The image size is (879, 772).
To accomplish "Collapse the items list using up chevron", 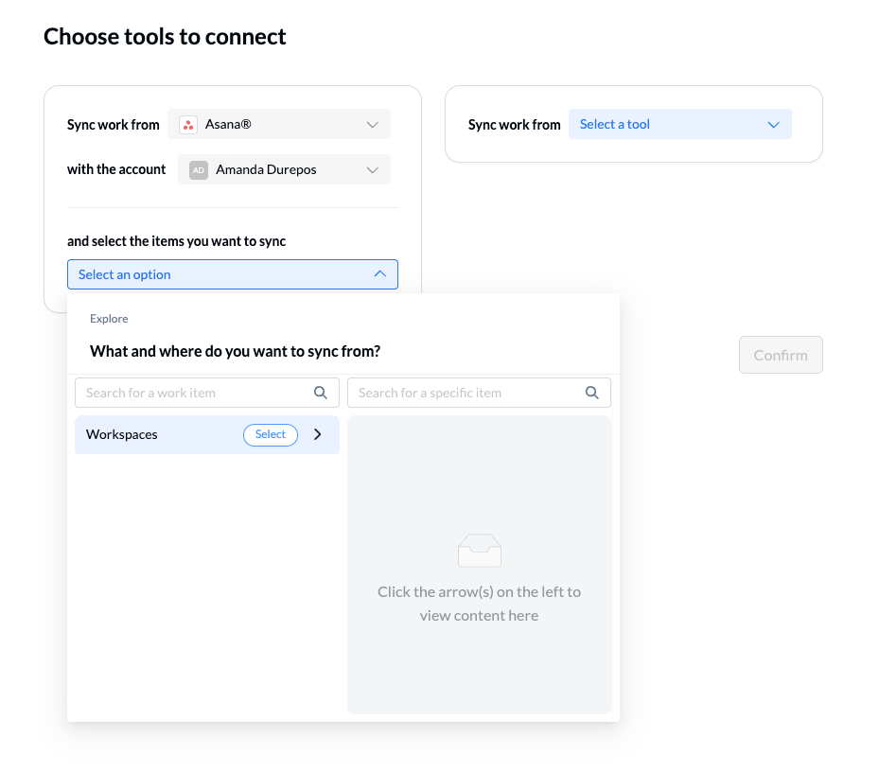I will (x=379, y=274).
